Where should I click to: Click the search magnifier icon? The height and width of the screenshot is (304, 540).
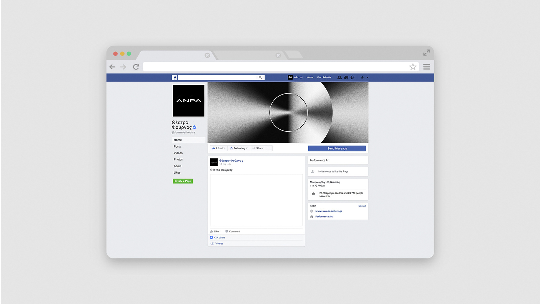click(260, 77)
